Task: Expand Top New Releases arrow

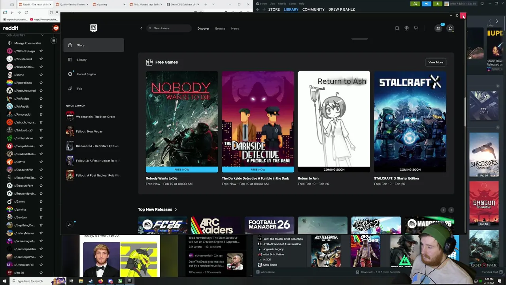Action: tap(176, 210)
